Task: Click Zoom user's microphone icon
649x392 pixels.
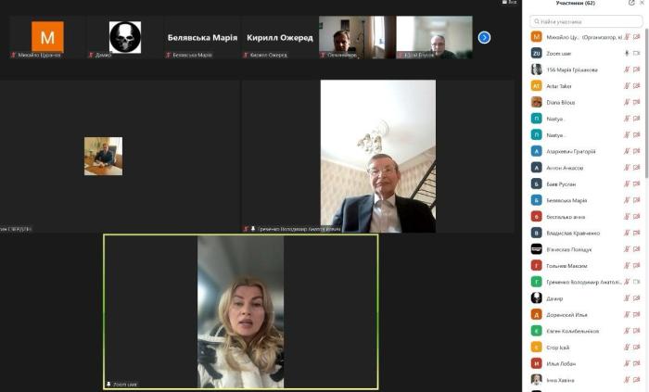Action: coord(627,53)
